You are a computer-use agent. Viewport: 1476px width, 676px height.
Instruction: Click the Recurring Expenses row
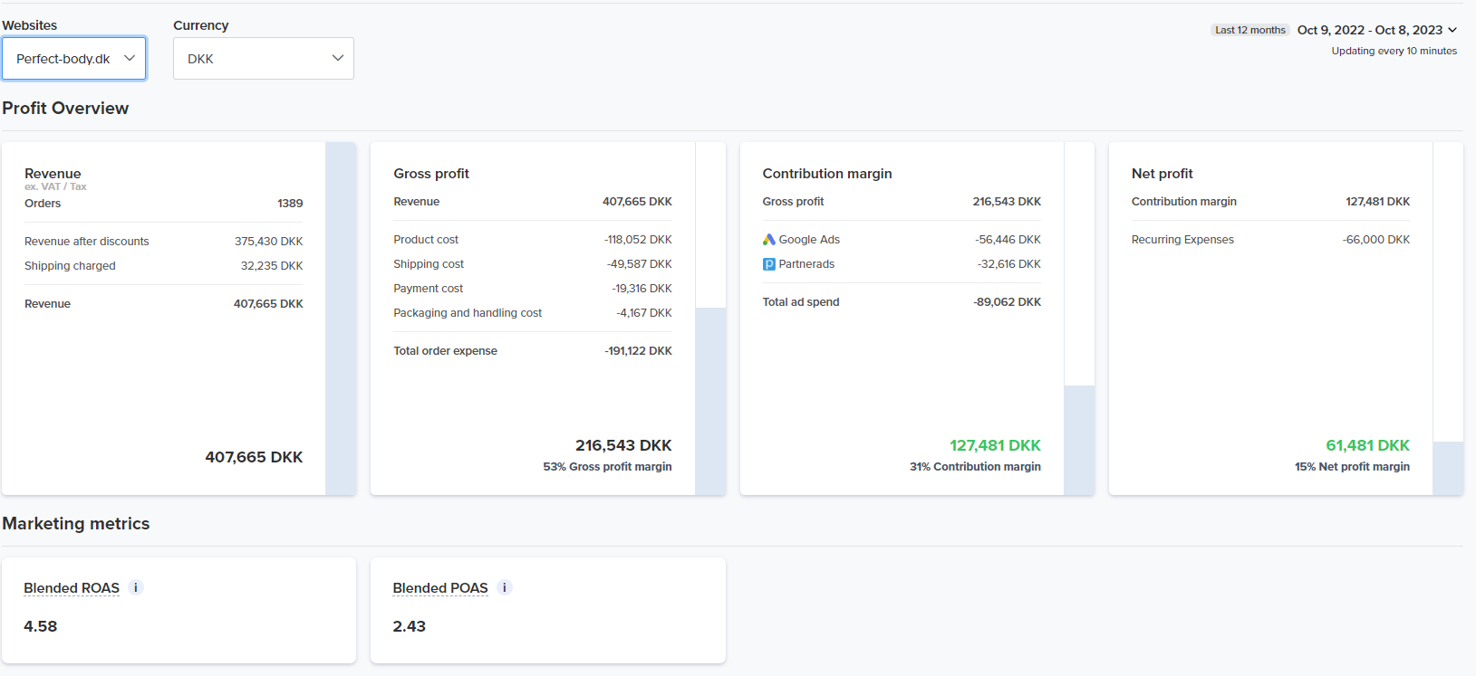(1270, 240)
